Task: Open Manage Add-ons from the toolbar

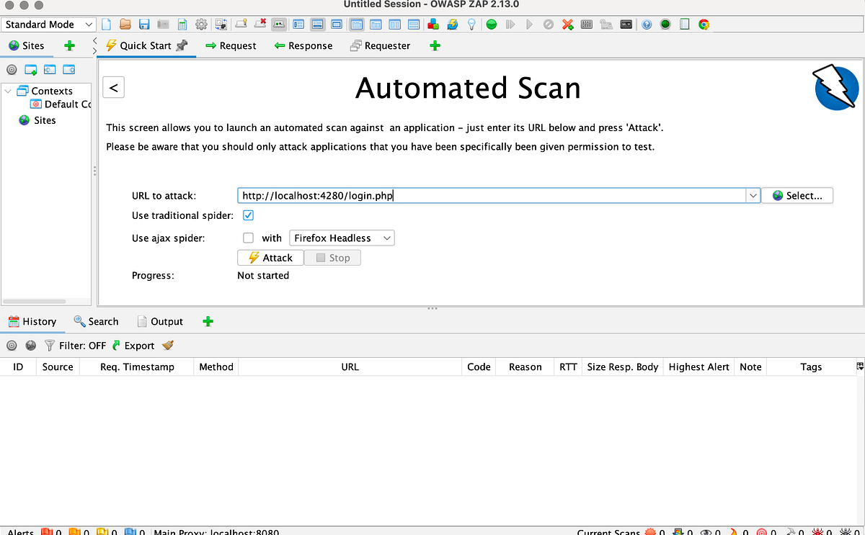Action: [x=432, y=24]
